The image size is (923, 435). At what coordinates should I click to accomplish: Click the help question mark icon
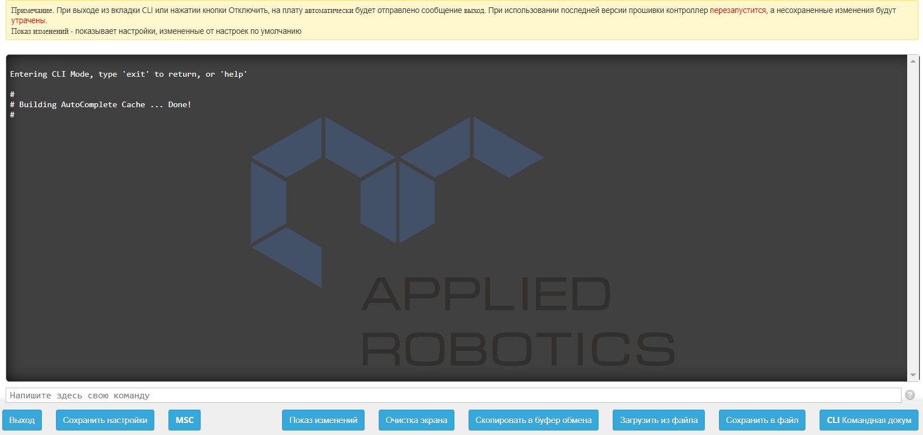909,395
